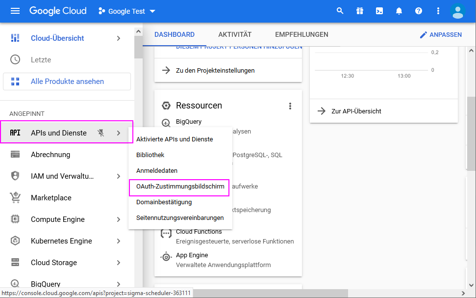The height and width of the screenshot is (298, 476).
Task: Click the API icon in sidebar
Action: point(15,133)
